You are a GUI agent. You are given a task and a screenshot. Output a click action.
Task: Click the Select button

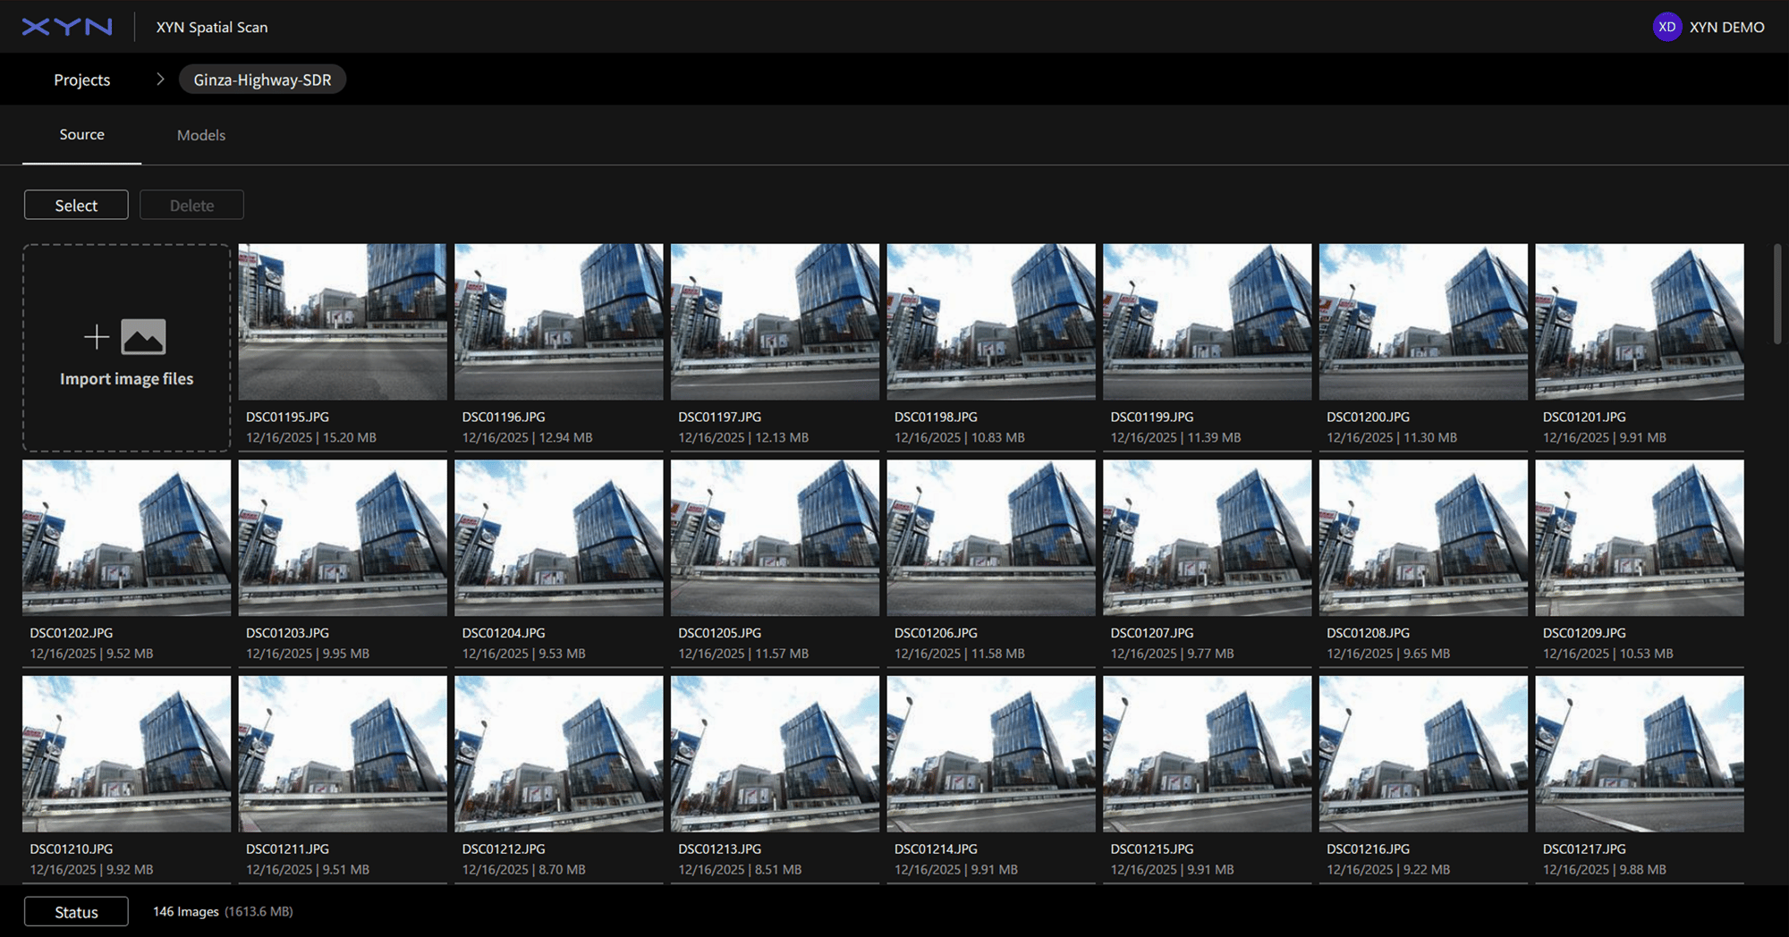pos(76,205)
